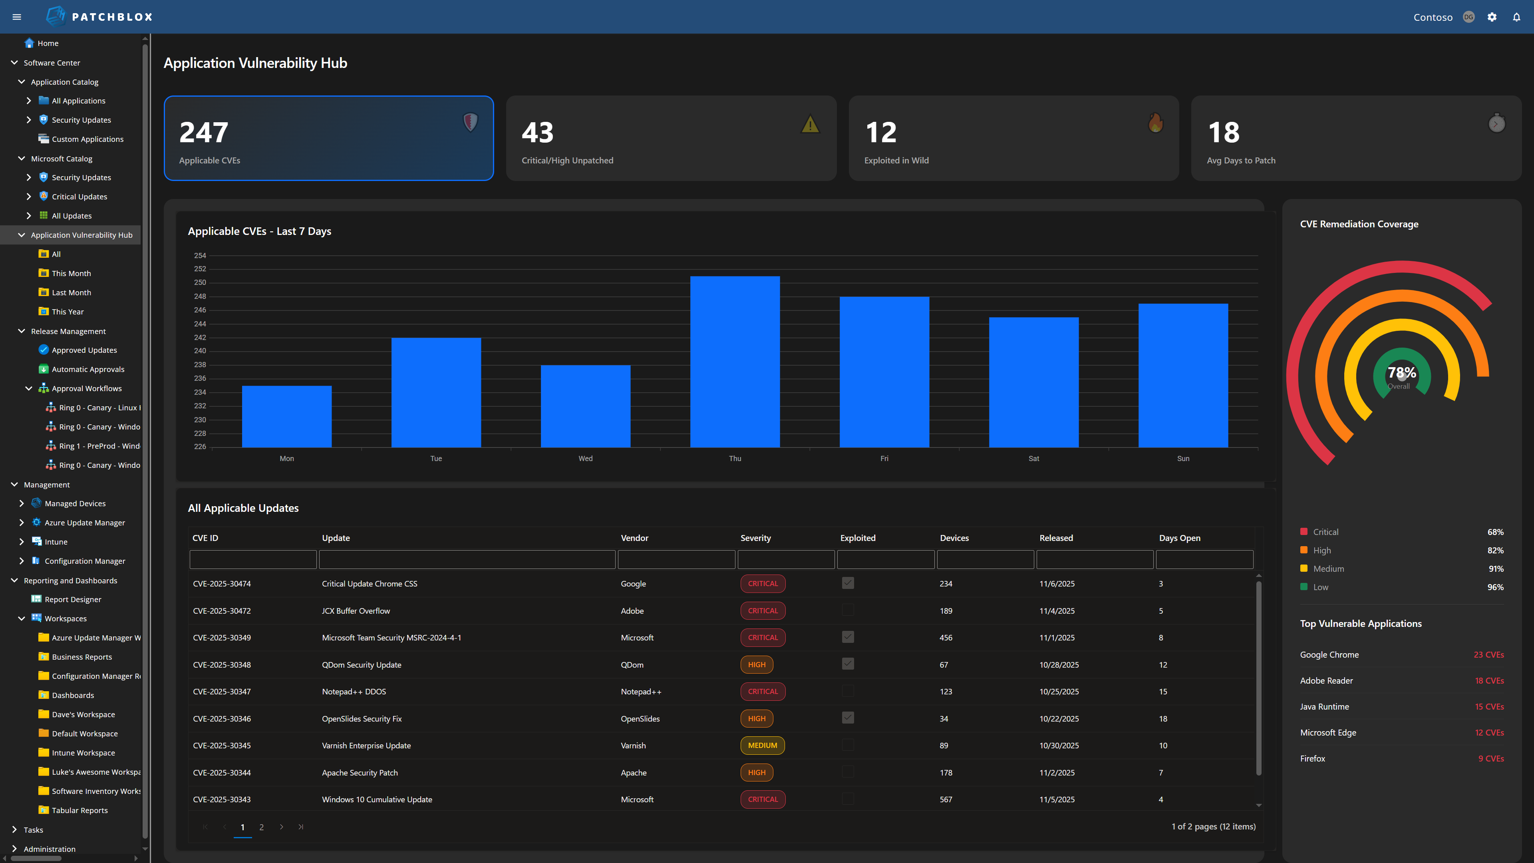Click the CVE ID filter field
The height and width of the screenshot is (863, 1534).
point(252,559)
